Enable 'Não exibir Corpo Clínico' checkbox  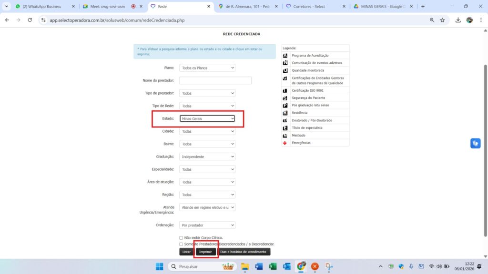coord(181,238)
